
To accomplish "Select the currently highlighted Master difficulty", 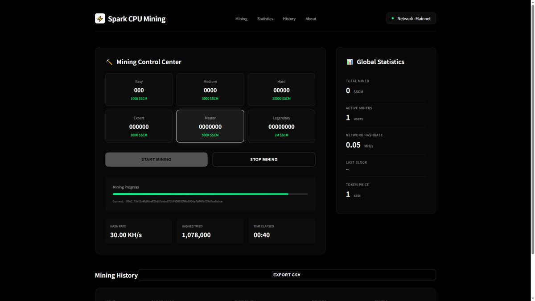I will (x=210, y=126).
